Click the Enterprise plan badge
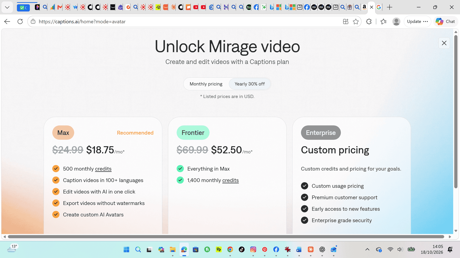This screenshot has height=258, width=460. coord(321,133)
